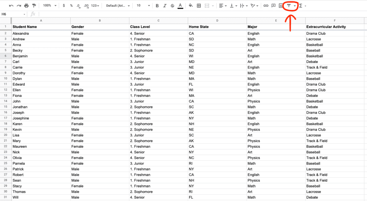Screen dimensions: 367x201
Task: Toggle strikethrough formatting
Action: point(172,6)
